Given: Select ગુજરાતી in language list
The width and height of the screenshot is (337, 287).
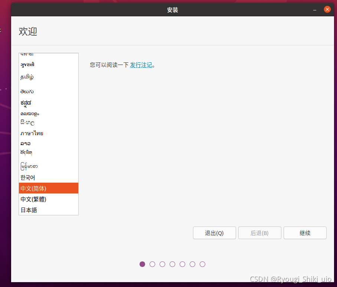Looking at the screenshot, I should pos(49,65).
